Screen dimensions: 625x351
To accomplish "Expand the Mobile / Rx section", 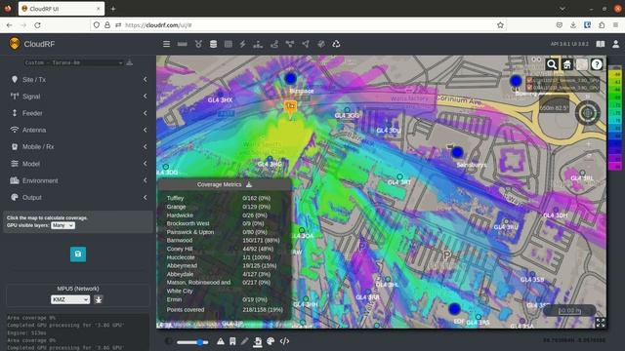I will point(78,147).
